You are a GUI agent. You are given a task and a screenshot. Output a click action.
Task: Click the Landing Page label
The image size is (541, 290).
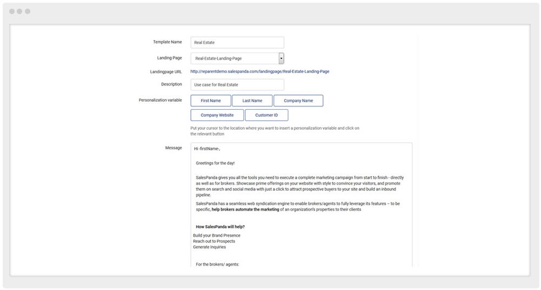tap(169, 58)
